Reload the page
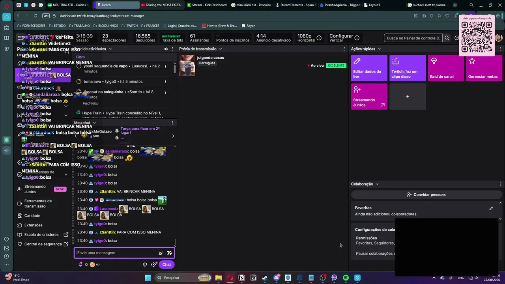The width and height of the screenshot is (505, 284). [x=36, y=16]
